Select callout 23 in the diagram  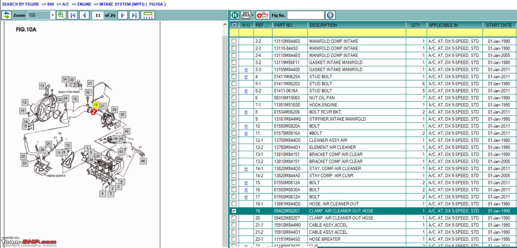tap(25, 163)
